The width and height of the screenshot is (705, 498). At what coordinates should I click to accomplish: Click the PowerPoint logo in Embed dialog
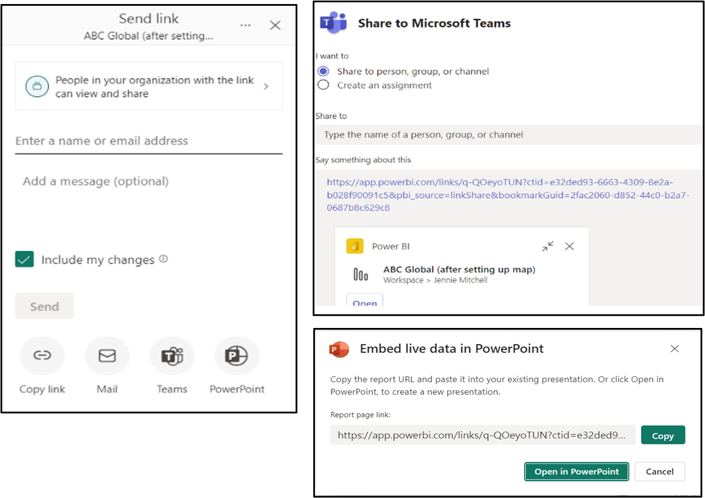[x=339, y=349]
